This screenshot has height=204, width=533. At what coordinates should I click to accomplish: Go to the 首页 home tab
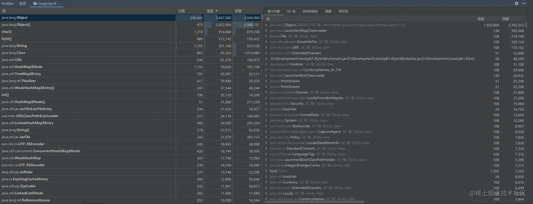[x=23, y=4]
